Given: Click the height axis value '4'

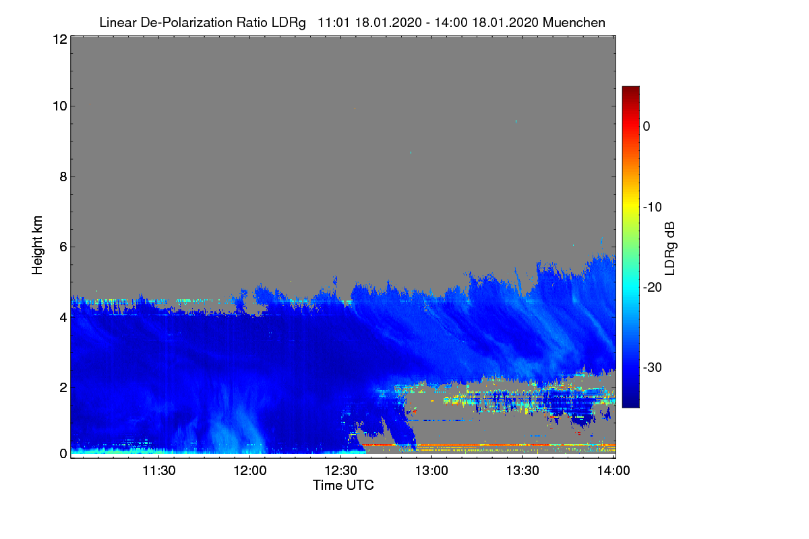Looking at the screenshot, I should click(62, 317).
